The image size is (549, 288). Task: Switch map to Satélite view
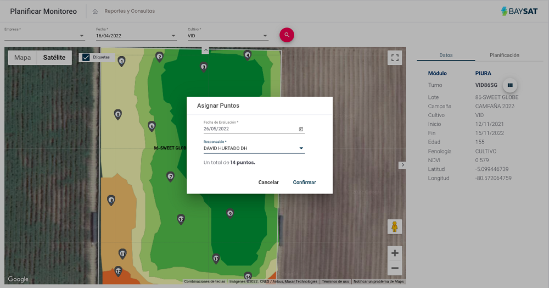click(54, 58)
